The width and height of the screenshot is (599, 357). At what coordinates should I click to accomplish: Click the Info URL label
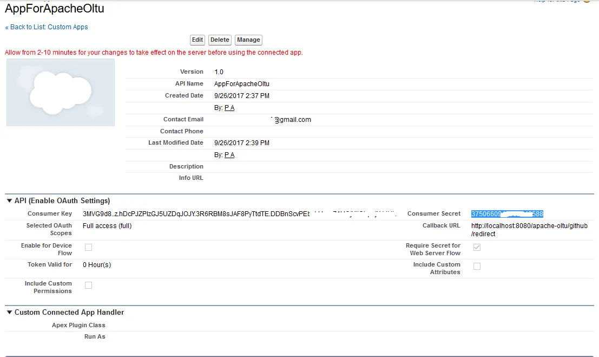pyautogui.click(x=191, y=178)
